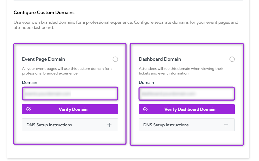Click the Event Page Domain heading
Image resolution: width=259 pixels, height=161 pixels.
click(x=43, y=59)
